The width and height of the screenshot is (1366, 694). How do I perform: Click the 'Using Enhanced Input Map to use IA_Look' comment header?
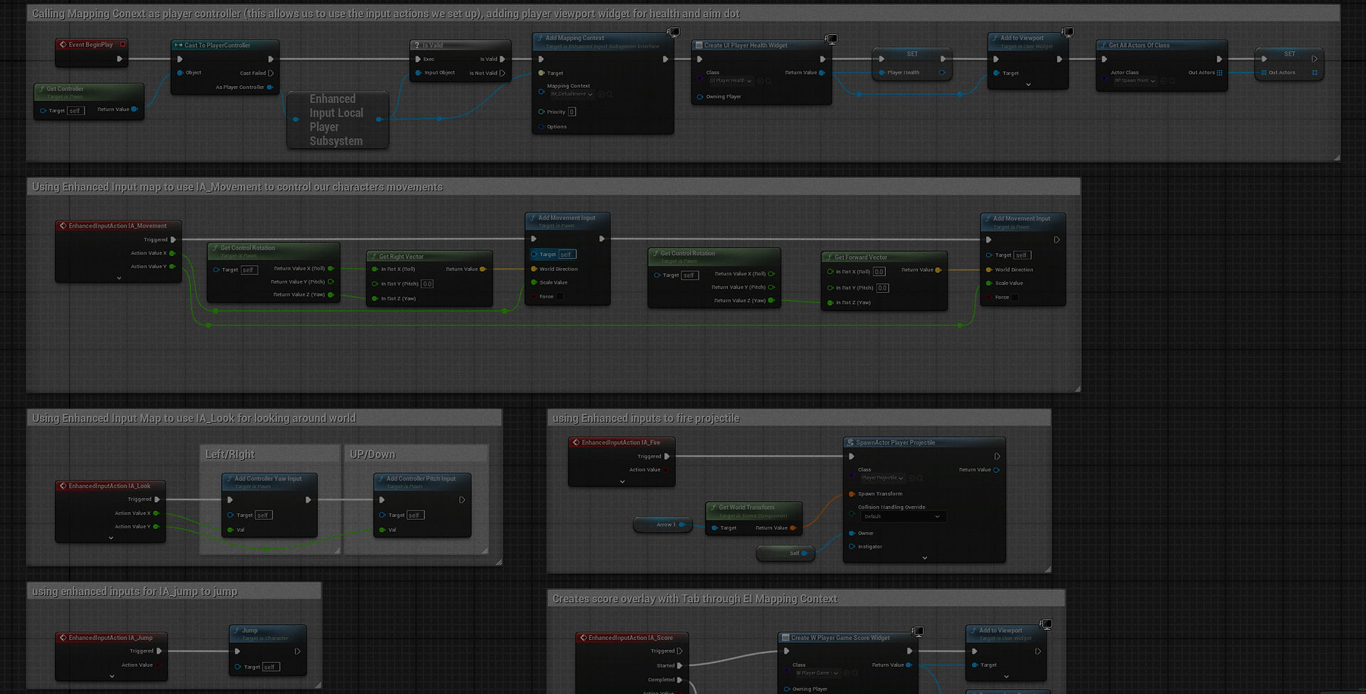tap(264, 418)
